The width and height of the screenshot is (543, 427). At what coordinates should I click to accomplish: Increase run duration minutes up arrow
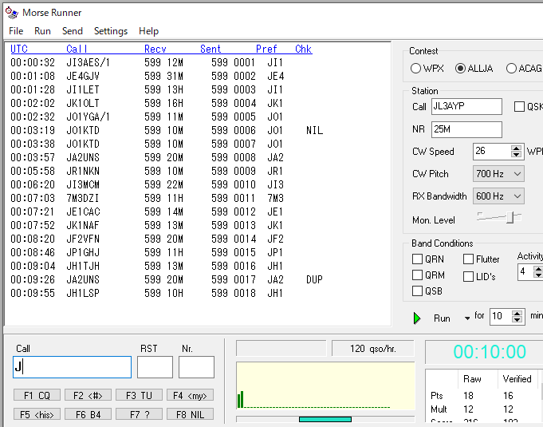tap(517, 313)
